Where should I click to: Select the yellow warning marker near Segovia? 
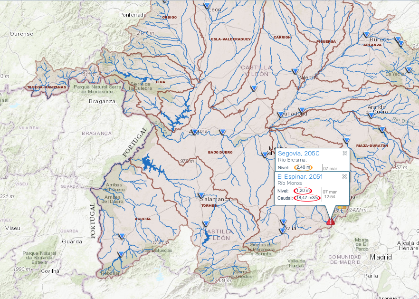pyautogui.click(x=342, y=207)
